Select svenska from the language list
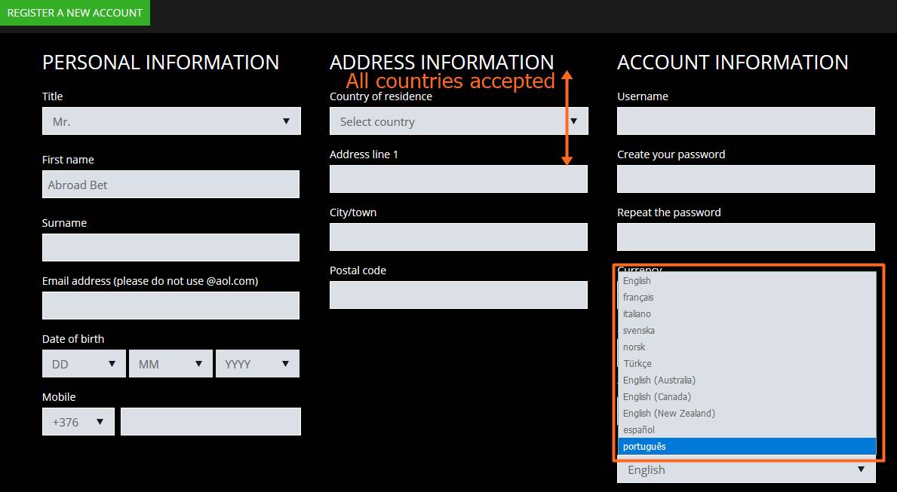897x492 pixels. (x=747, y=330)
